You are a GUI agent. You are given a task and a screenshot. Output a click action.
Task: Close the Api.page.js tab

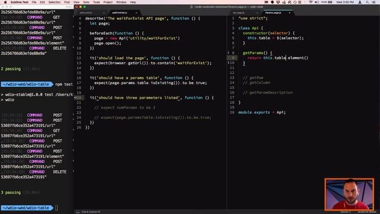pos(257,12)
